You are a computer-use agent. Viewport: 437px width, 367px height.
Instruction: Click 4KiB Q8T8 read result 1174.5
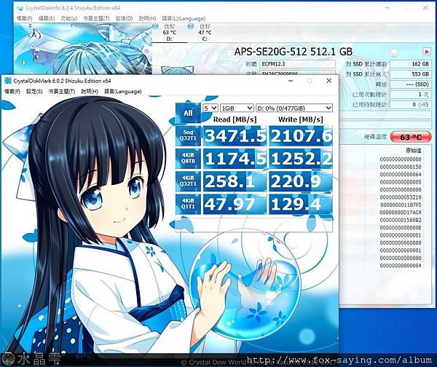tap(235, 159)
